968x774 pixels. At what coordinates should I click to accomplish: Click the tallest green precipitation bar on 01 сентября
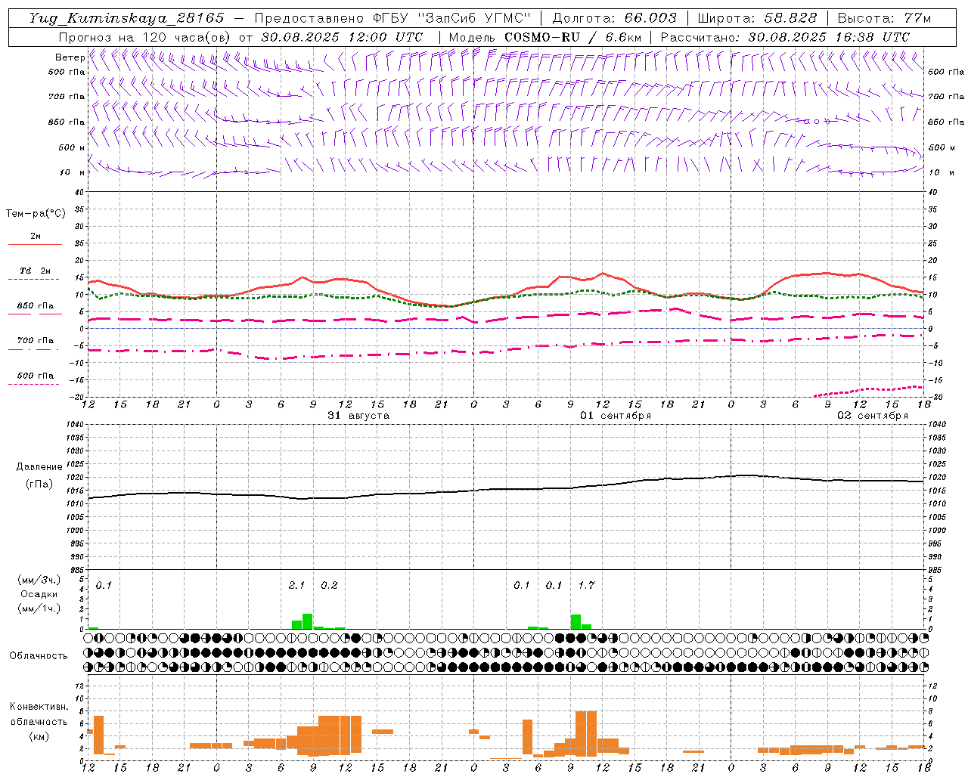coord(576,622)
